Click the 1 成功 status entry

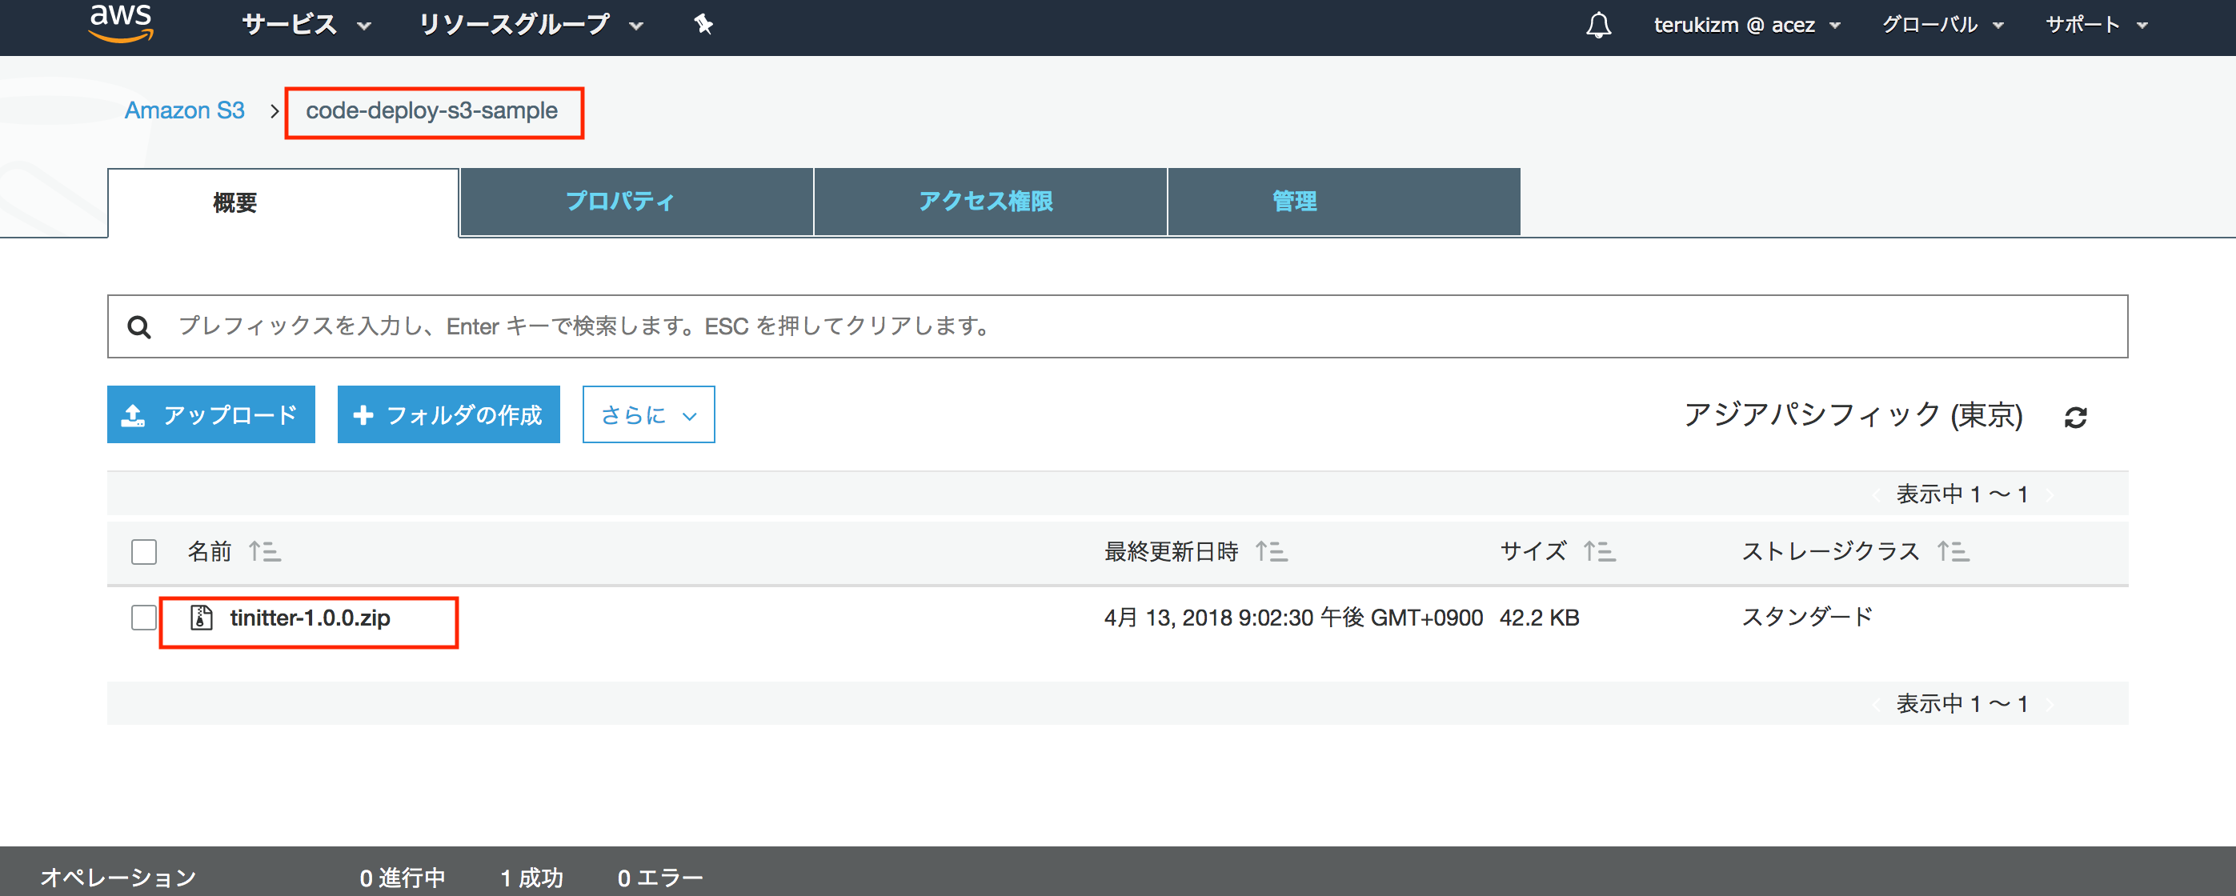click(x=531, y=877)
